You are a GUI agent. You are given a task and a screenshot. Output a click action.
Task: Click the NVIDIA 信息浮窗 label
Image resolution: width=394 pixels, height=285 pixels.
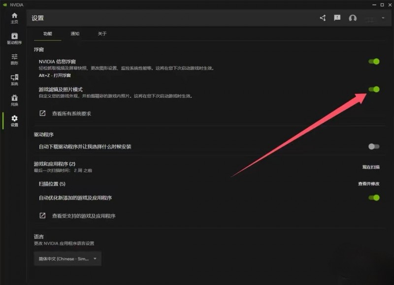coord(57,61)
